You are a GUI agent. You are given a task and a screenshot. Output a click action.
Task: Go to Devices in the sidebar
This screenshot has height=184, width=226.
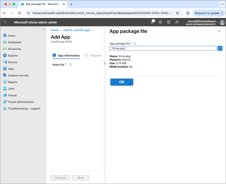(x=12, y=62)
